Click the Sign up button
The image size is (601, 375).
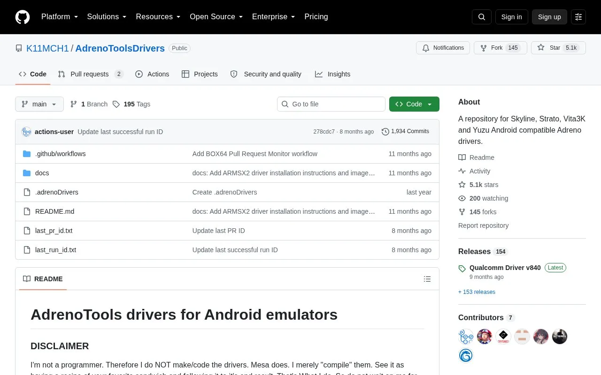[x=549, y=17]
